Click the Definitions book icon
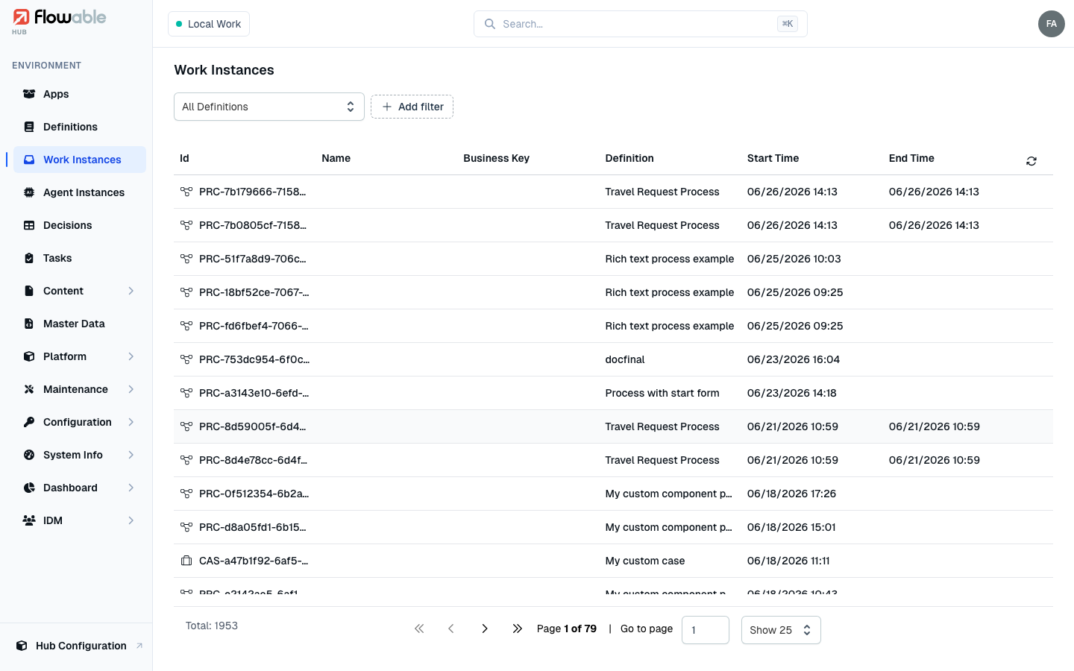This screenshot has width=1074, height=671. pos(29,127)
